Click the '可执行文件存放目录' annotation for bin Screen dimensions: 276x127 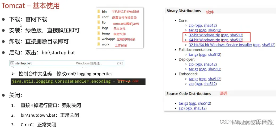pos(125,12)
